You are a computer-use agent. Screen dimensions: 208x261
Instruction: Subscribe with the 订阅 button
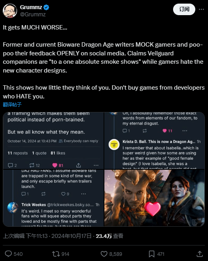pyautogui.click(x=184, y=9)
